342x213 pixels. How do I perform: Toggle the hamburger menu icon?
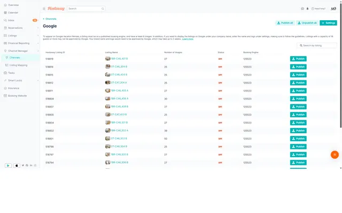tap(44, 9)
